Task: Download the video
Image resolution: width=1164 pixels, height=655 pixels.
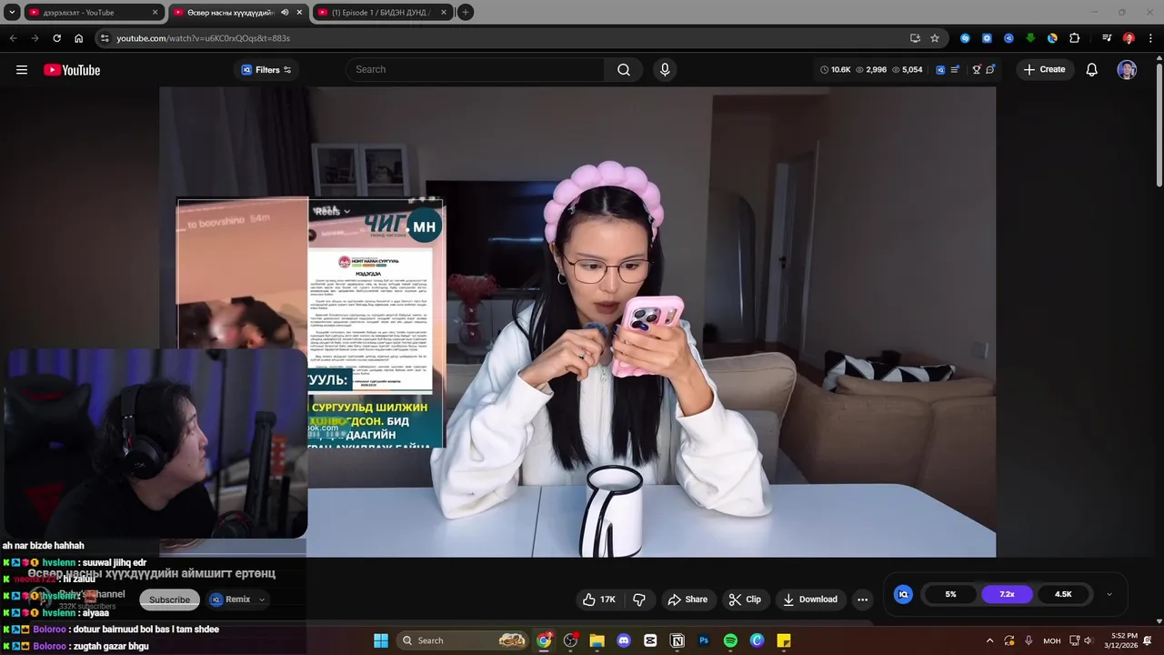Action: [810, 600]
